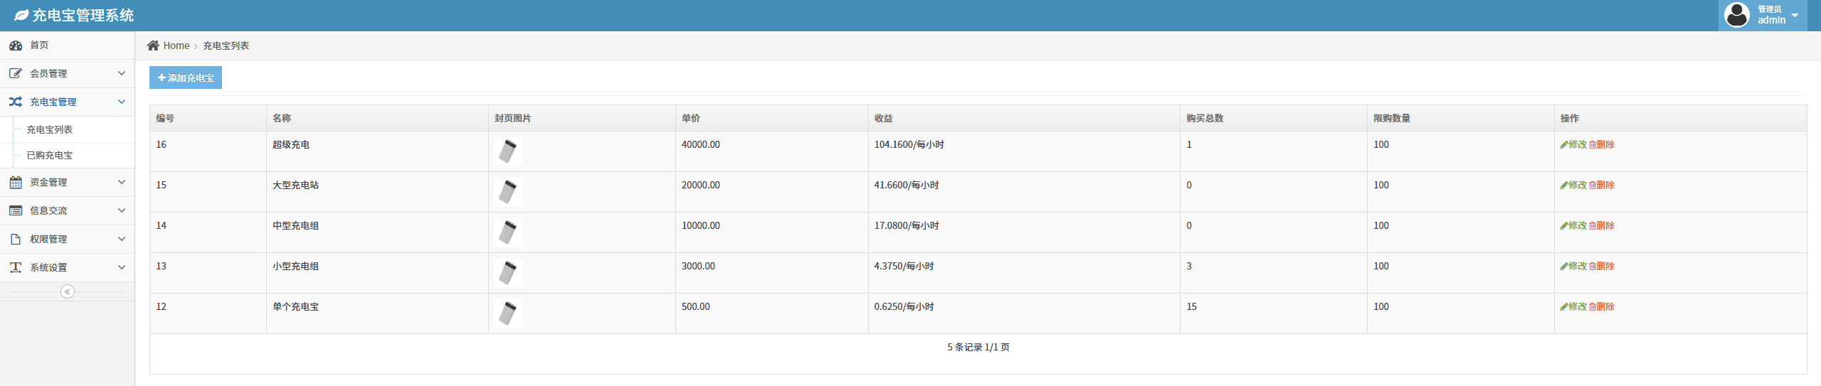Delete row 16 超级充电 via 删除
This screenshot has width=1821, height=386.
[x=1602, y=144]
